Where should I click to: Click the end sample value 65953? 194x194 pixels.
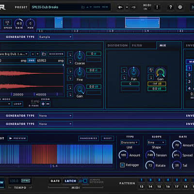coord(42,61)
